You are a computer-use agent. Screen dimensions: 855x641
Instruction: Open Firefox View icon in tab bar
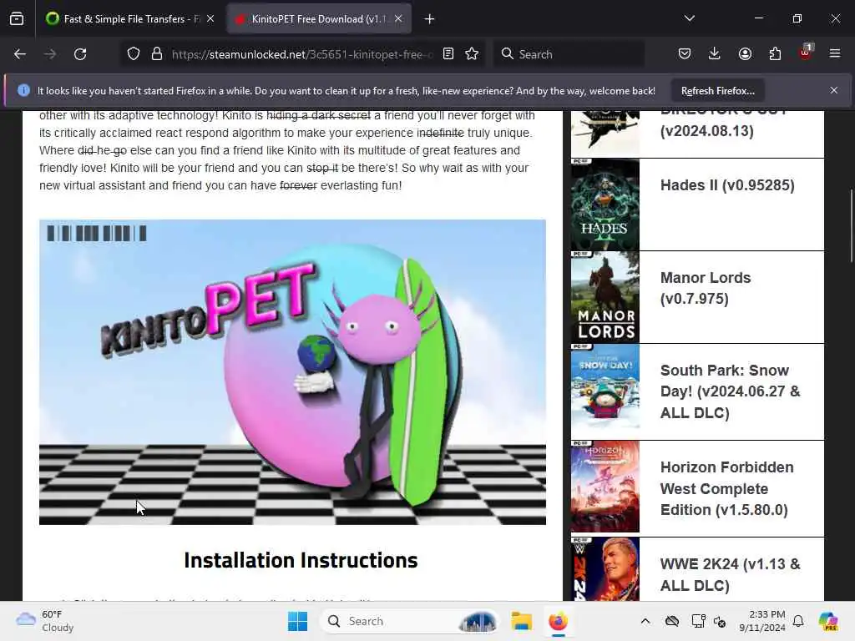(17, 19)
